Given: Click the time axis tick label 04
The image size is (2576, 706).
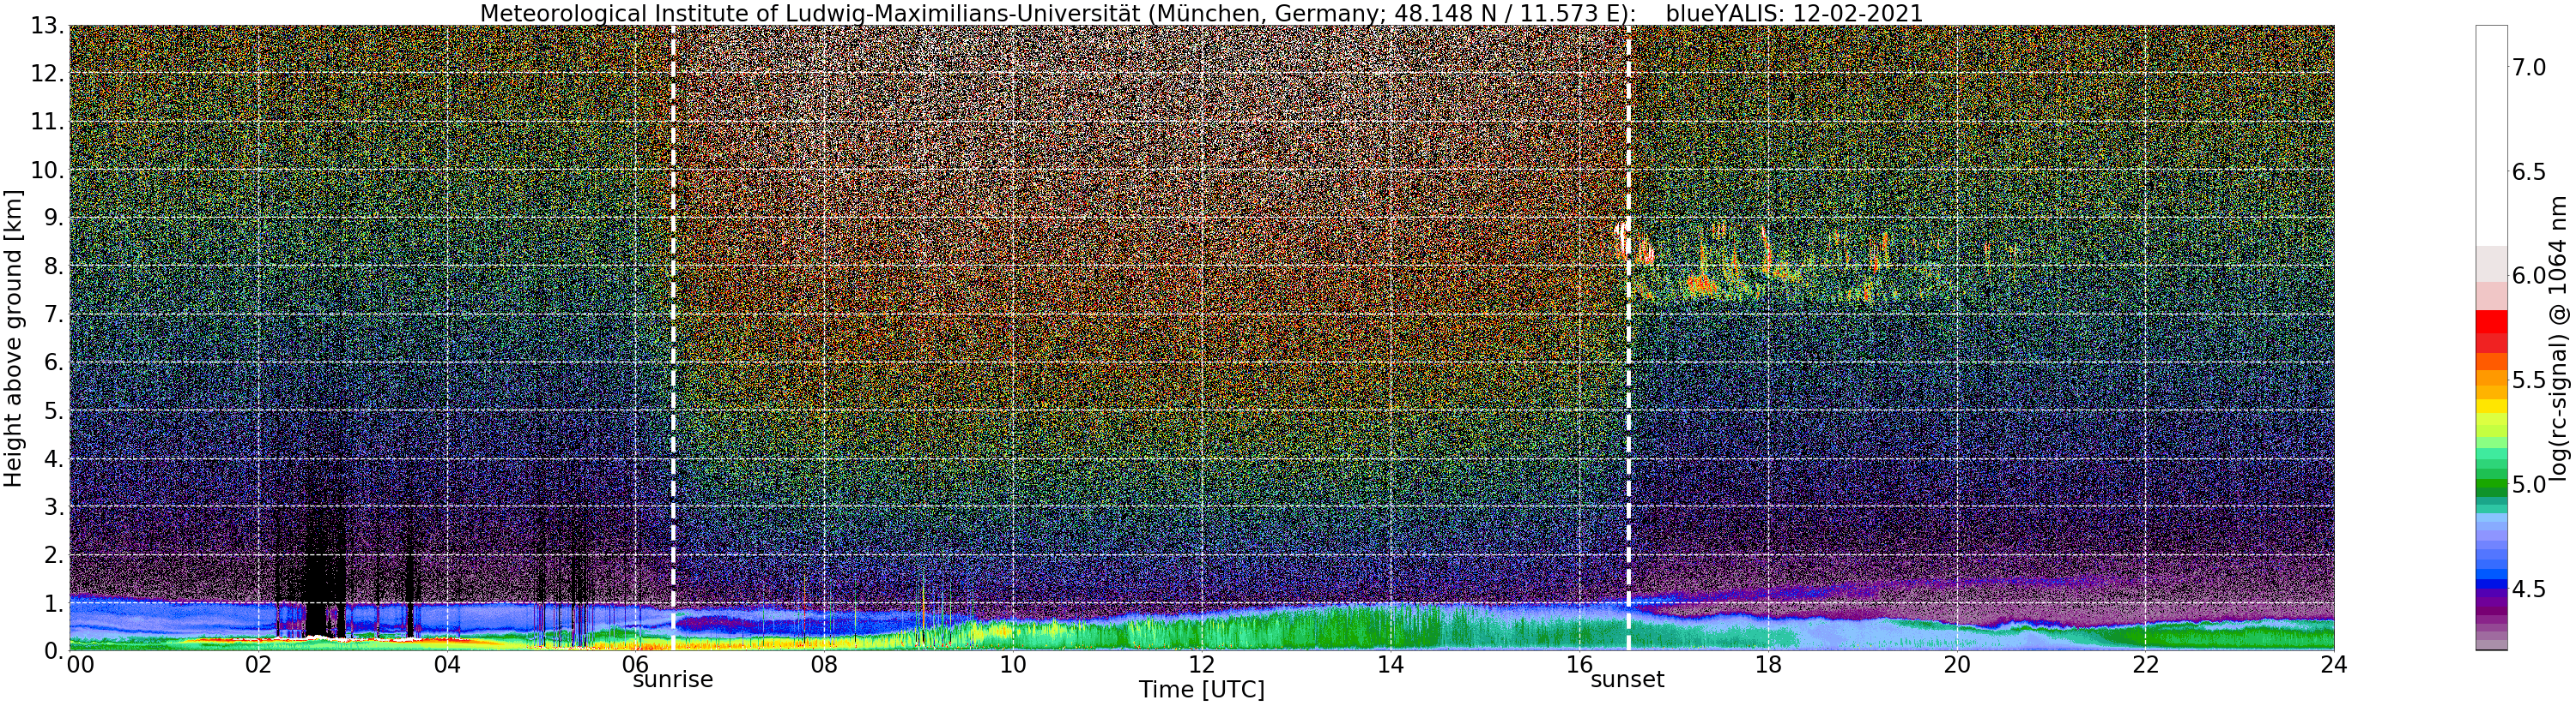Looking at the screenshot, I should tap(447, 664).
